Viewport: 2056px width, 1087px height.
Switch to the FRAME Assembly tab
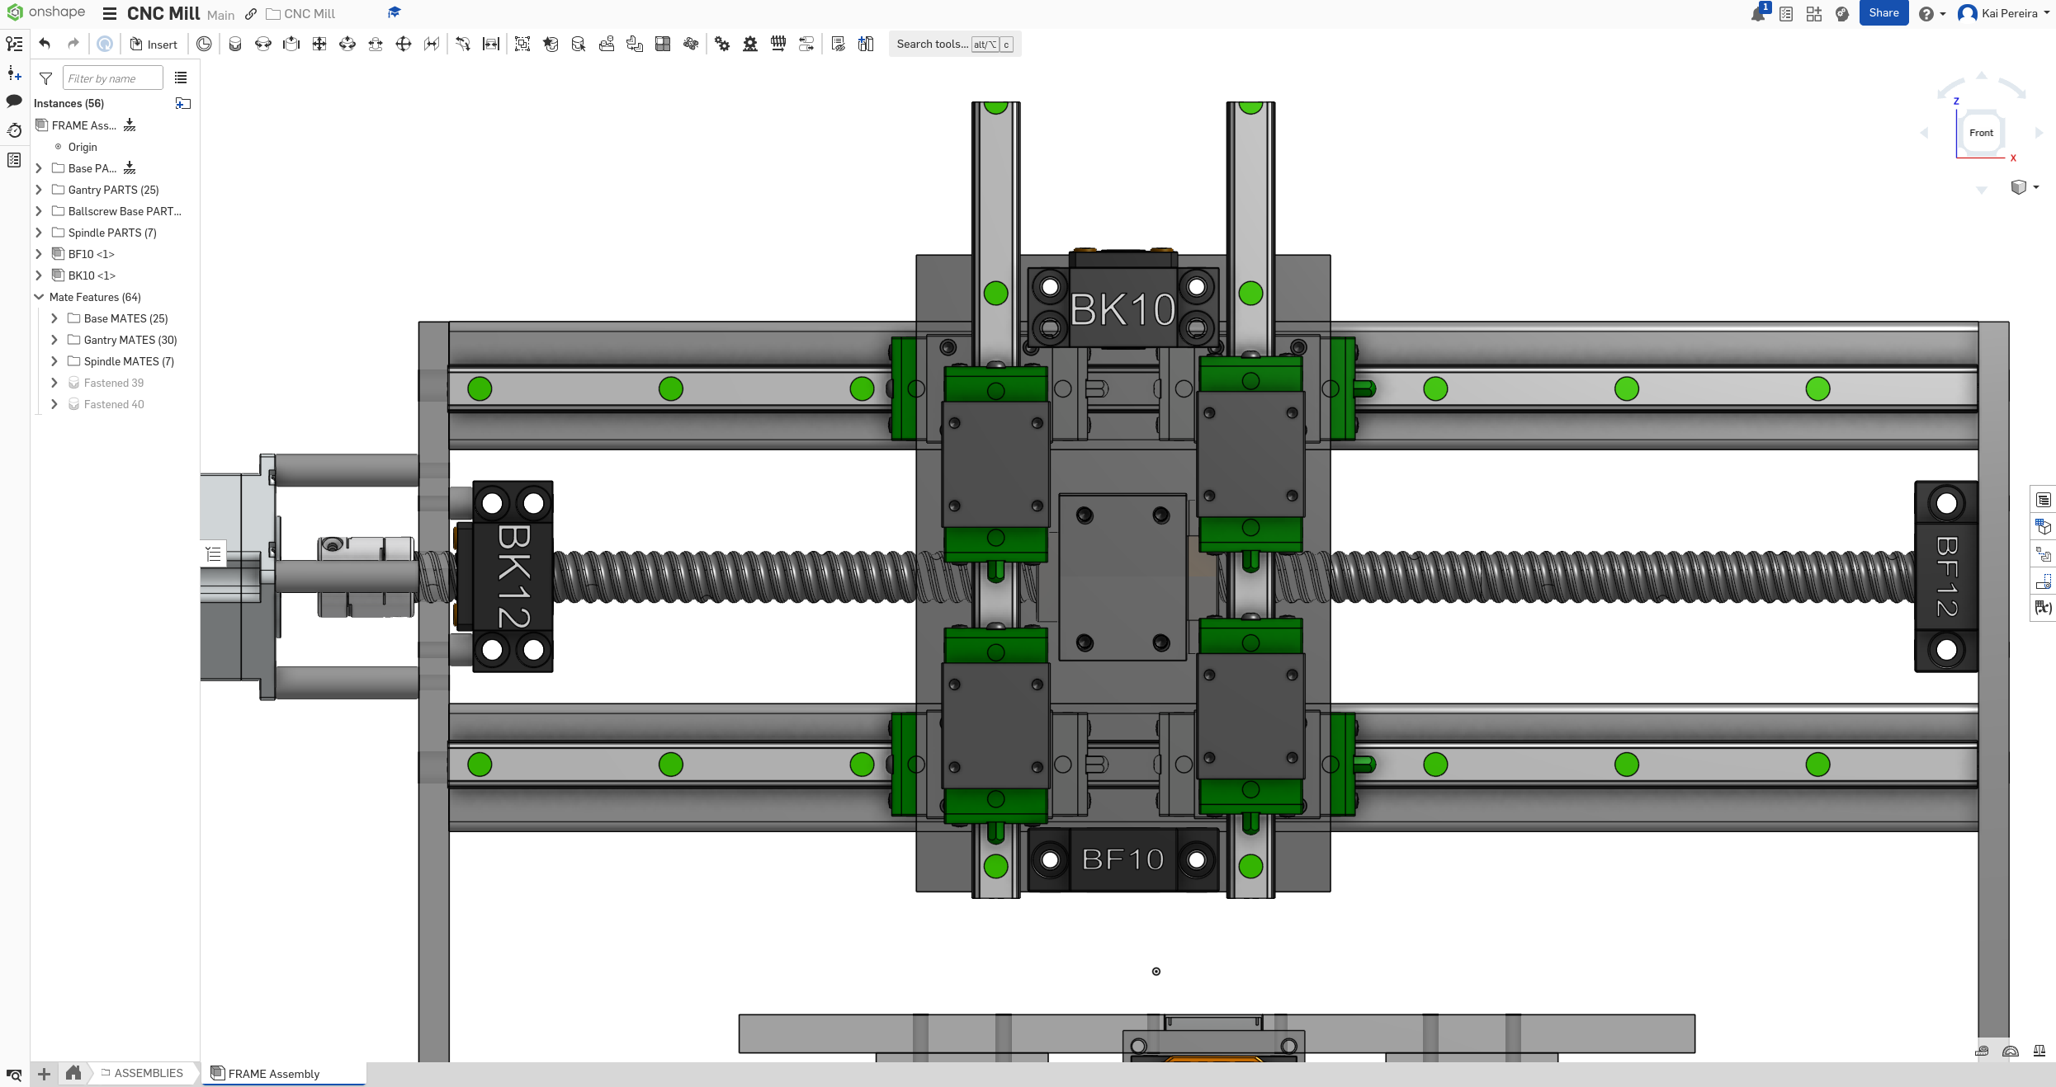point(274,1073)
